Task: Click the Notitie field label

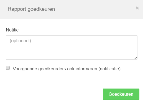Action: click(12, 30)
